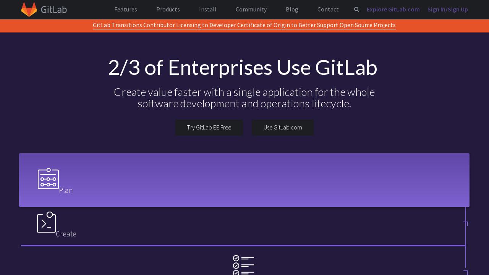
Task: Select the Plan stage label
Action: pyautogui.click(x=66, y=190)
